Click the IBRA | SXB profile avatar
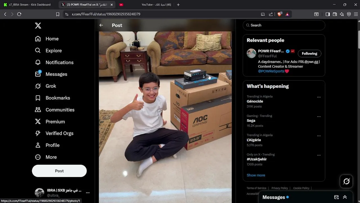 point(39,193)
